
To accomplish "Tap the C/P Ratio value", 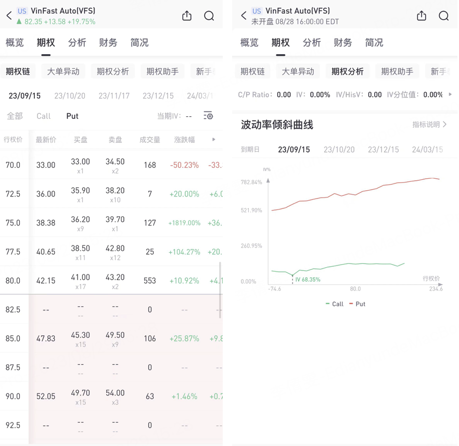I will pyautogui.click(x=284, y=95).
